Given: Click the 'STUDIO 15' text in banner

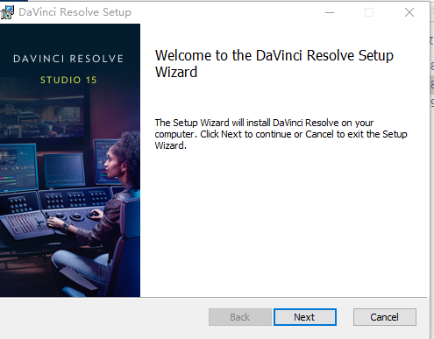Looking at the screenshot, I should click(68, 80).
